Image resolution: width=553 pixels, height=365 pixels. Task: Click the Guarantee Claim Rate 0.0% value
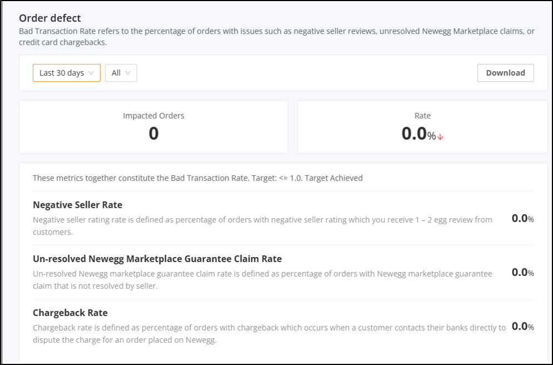click(x=522, y=272)
